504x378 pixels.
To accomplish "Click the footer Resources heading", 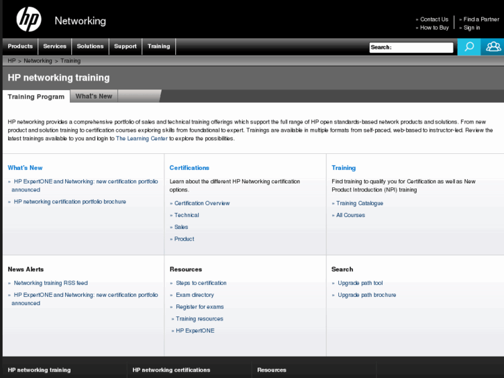I will click(x=272, y=370).
